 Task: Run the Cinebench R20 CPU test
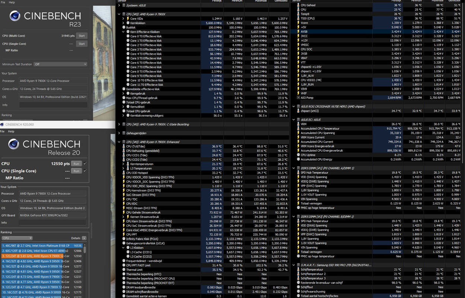76,164
